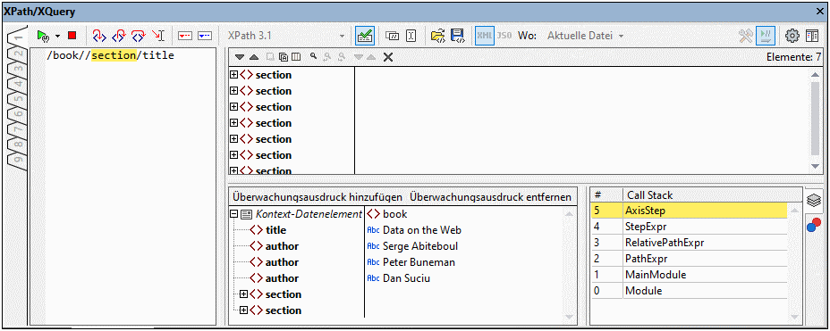Toggle the red breakpoint icon

click(x=185, y=36)
